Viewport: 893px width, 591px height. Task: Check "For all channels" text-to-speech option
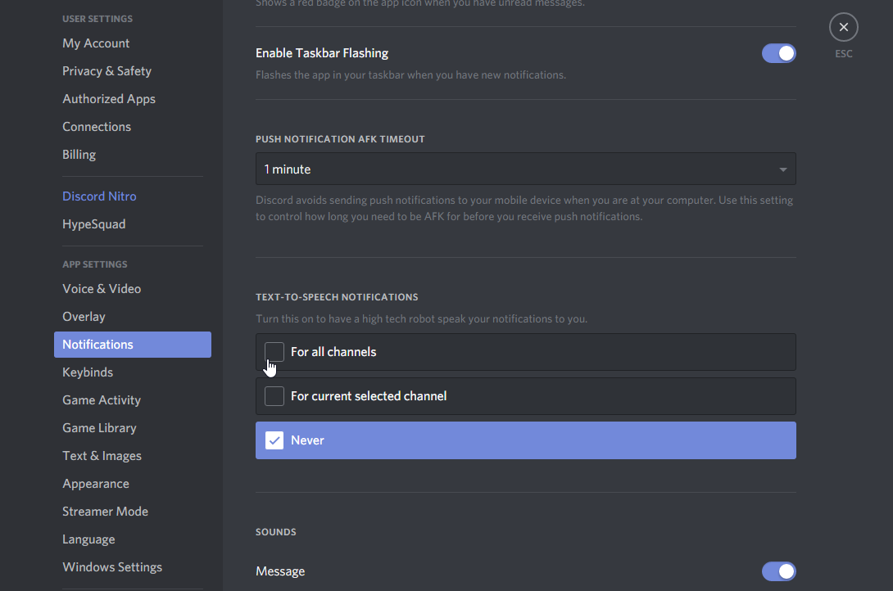pyautogui.click(x=274, y=351)
